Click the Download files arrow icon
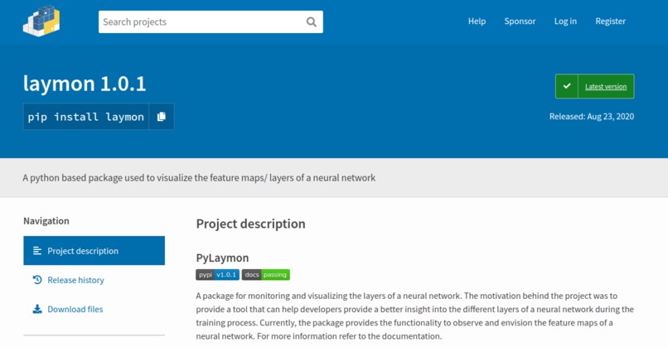The image size is (668, 347). pos(37,309)
